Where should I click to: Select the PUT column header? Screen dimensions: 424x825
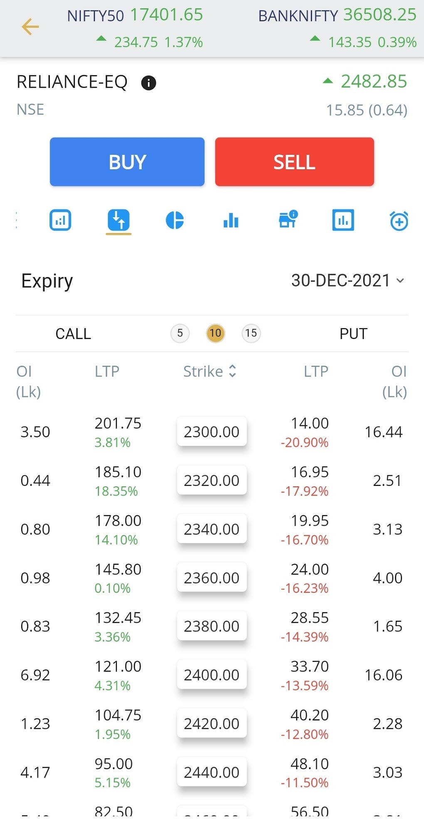coord(353,334)
